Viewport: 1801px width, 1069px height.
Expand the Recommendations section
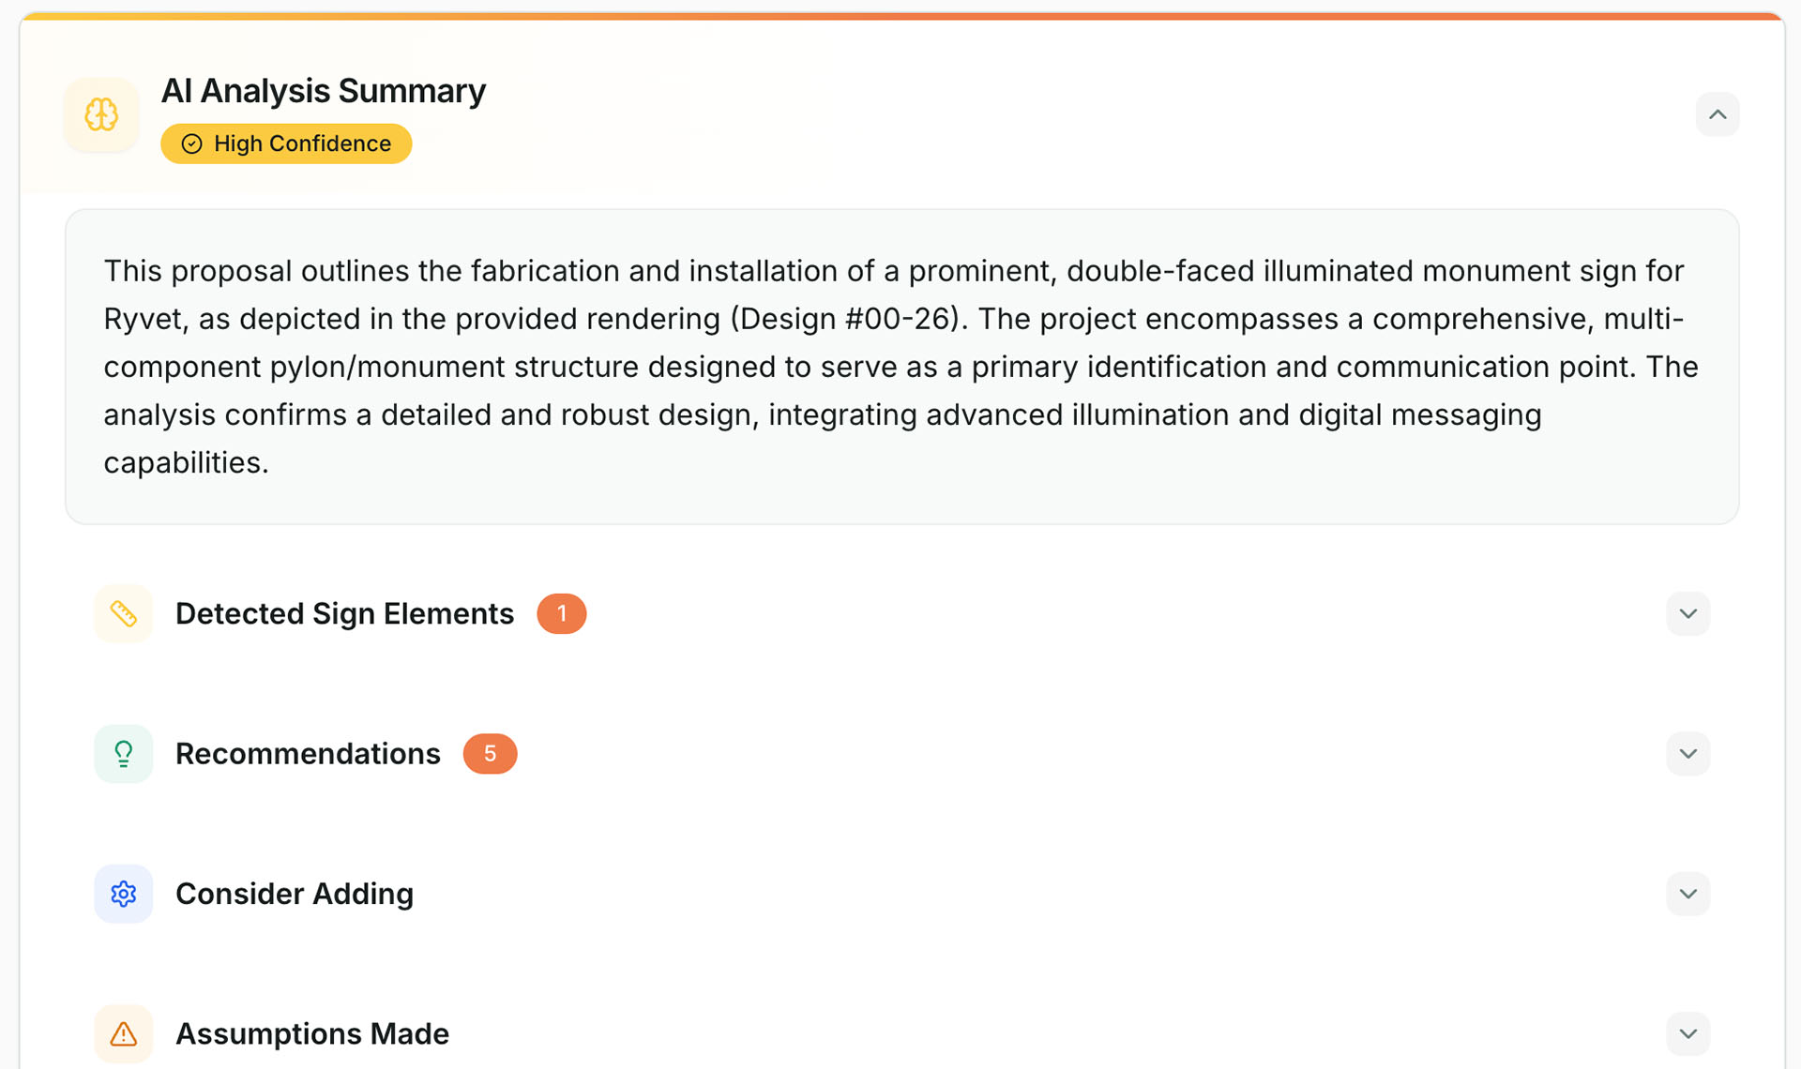(x=1687, y=753)
